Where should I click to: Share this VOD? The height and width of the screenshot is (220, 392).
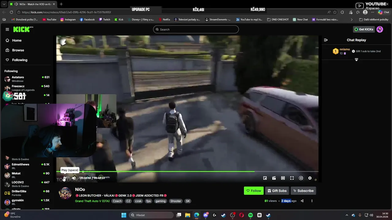point(302,201)
